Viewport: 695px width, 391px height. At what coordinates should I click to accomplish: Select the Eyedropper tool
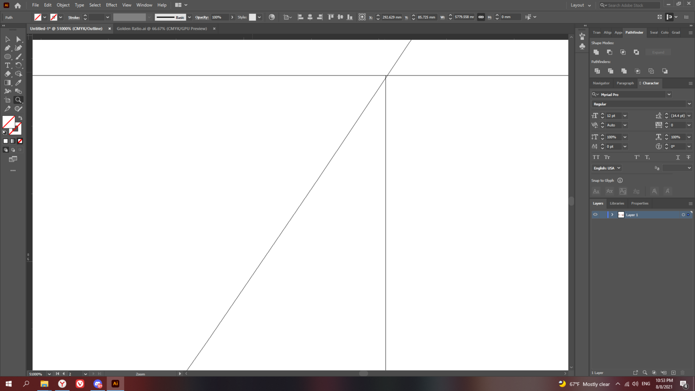[x=19, y=82]
